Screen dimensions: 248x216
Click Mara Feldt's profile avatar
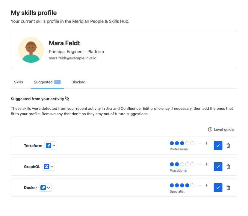click(31, 50)
